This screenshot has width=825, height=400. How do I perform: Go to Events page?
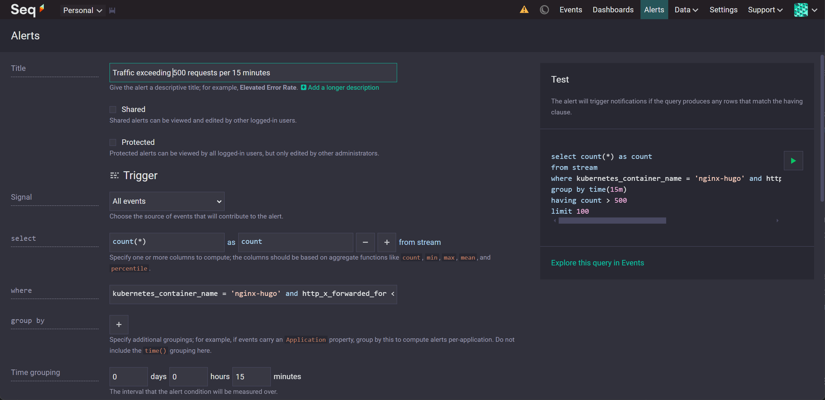[571, 10]
